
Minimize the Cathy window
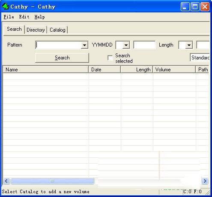185,6
